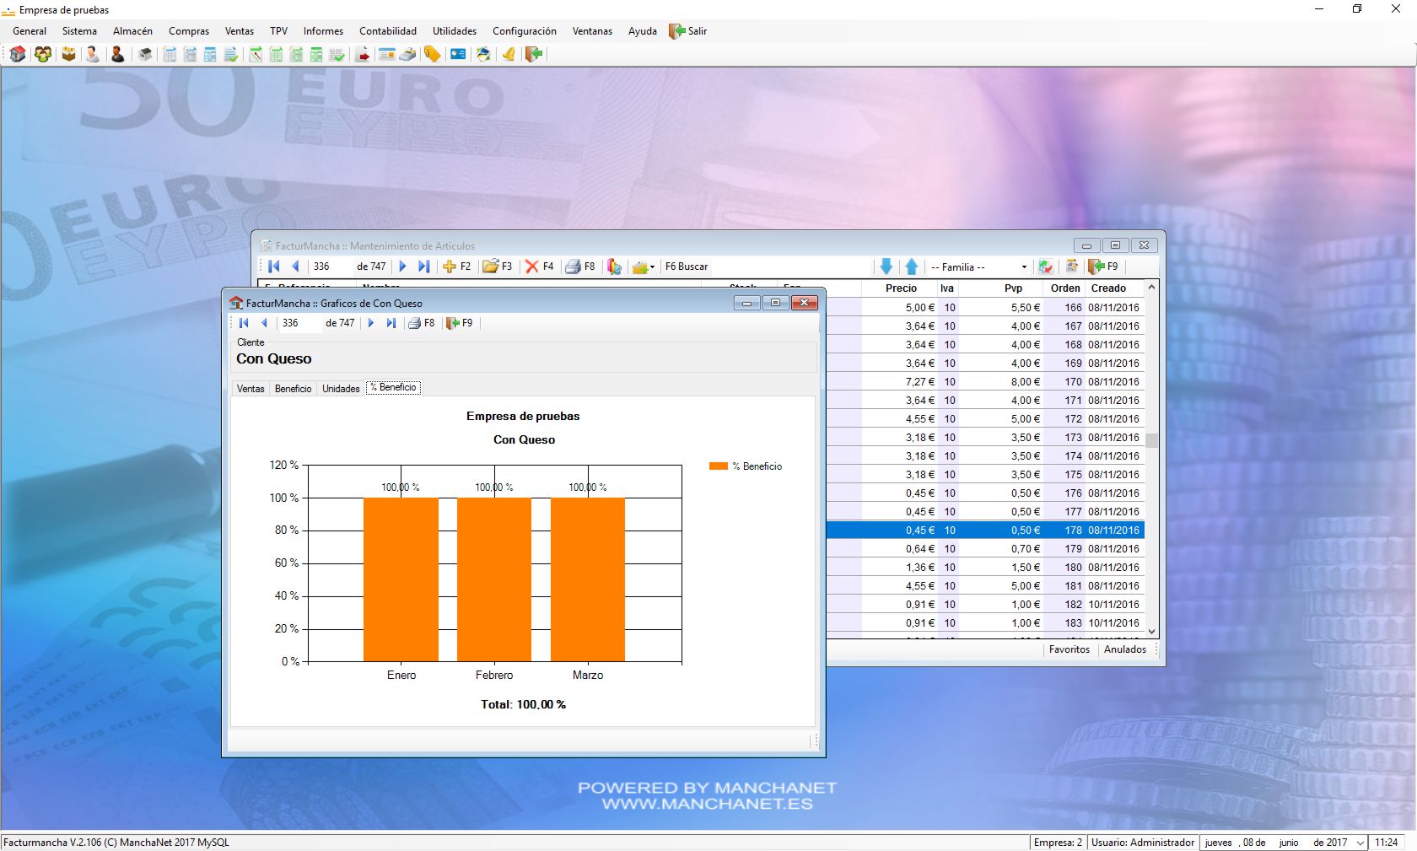Viewport: 1417px width, 851px height.
Task: Click the red X delete F4 icon
Action: [x=531, y=267]
